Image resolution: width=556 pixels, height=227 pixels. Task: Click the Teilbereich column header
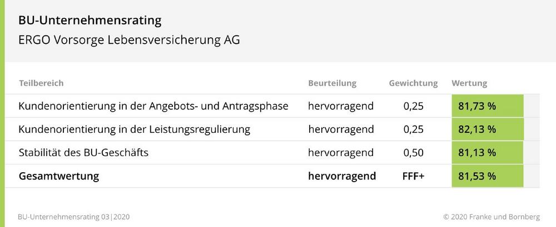tap(41, 83)
